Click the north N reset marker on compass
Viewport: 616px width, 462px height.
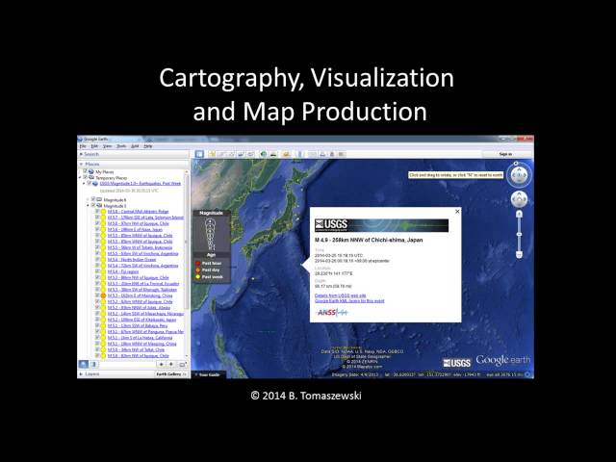point(516,163)
